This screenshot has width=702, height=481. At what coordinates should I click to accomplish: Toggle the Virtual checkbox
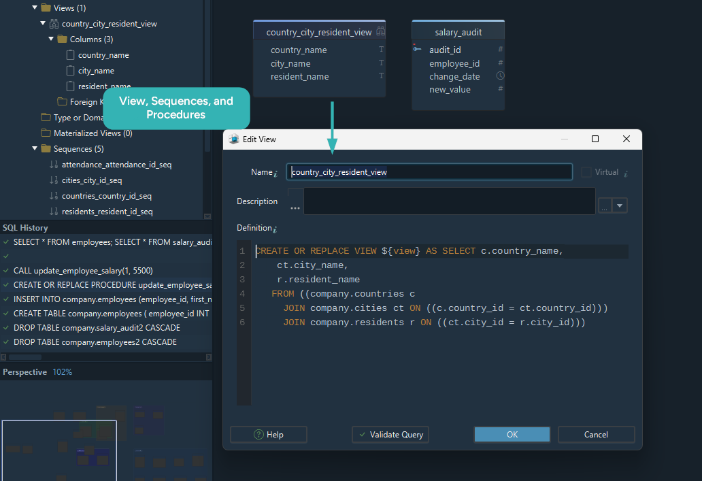[586, 172]
